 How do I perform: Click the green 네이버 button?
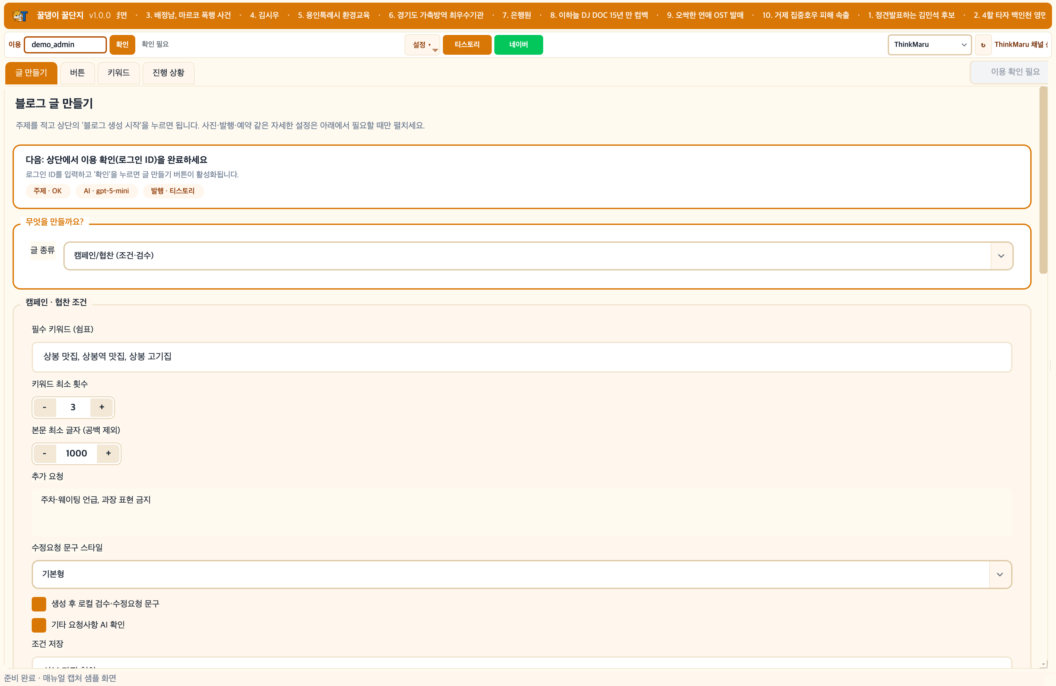(x=518, y=45)
